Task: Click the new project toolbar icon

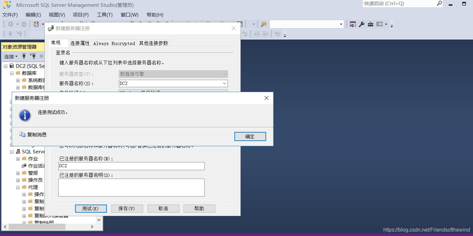Action: click(36, 24)
